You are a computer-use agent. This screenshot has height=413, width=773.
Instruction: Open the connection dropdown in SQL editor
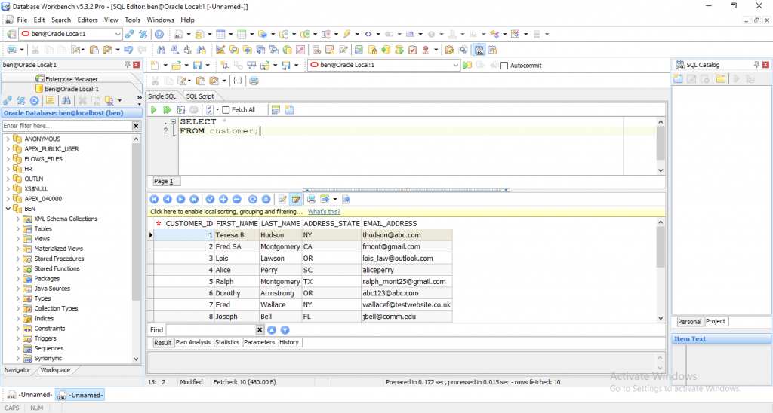pyautogui.click(x=455, y=66)
